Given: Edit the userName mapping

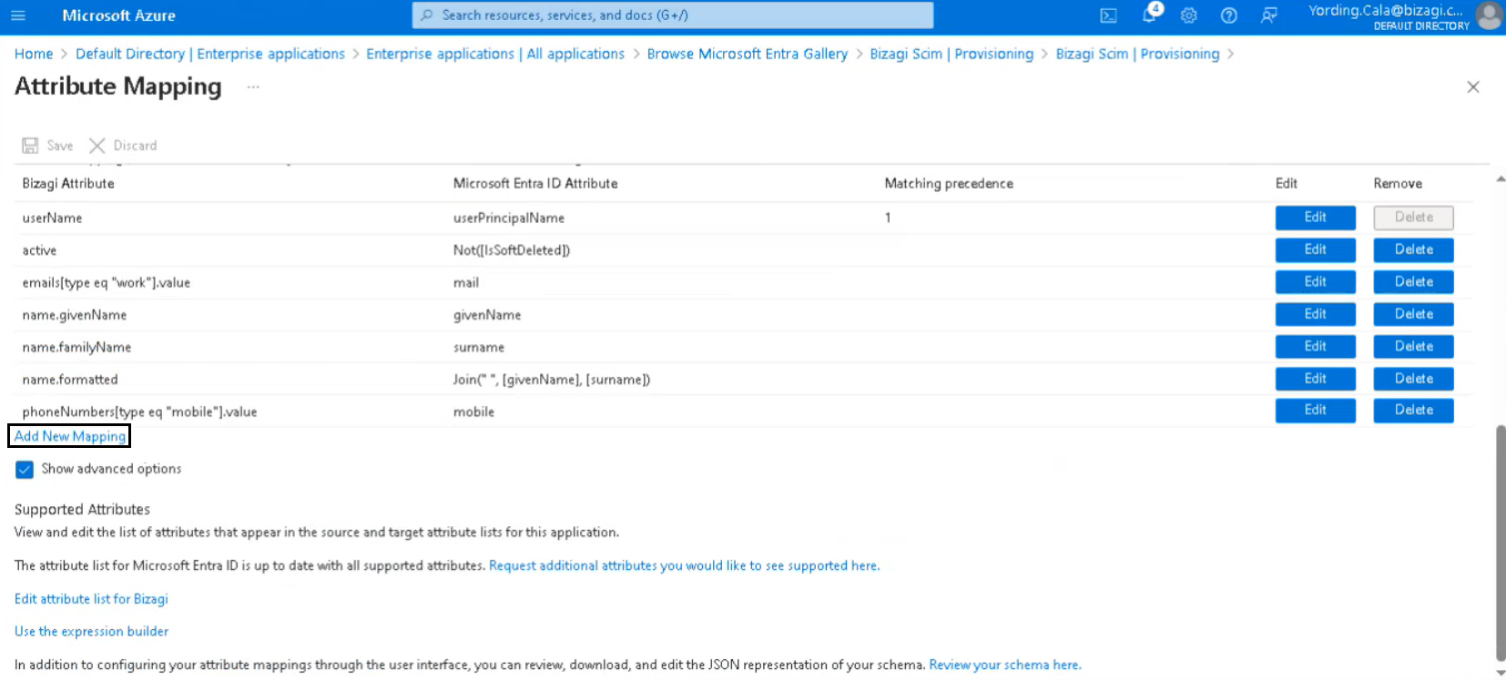Looking at the screenshot, I should point(1315,218).
